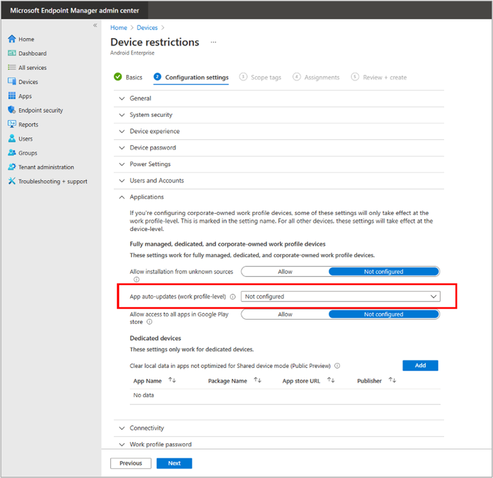Sort by App store URL column arrows
Image resolution: width=493 pixels, height=478 pixels.
click(331, 380)
